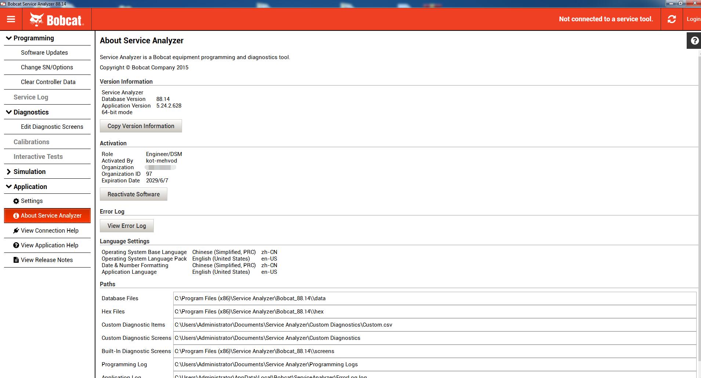
Task: Click question icon beside View Application Help
Action: 16,245
